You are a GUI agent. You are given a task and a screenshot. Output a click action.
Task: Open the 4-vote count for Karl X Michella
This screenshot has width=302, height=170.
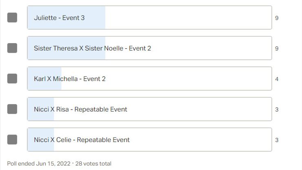(x=277, y=79)
